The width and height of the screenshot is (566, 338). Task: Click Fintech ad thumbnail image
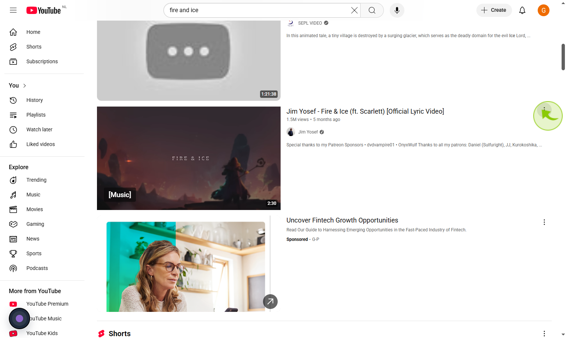(x=186, y=267)
